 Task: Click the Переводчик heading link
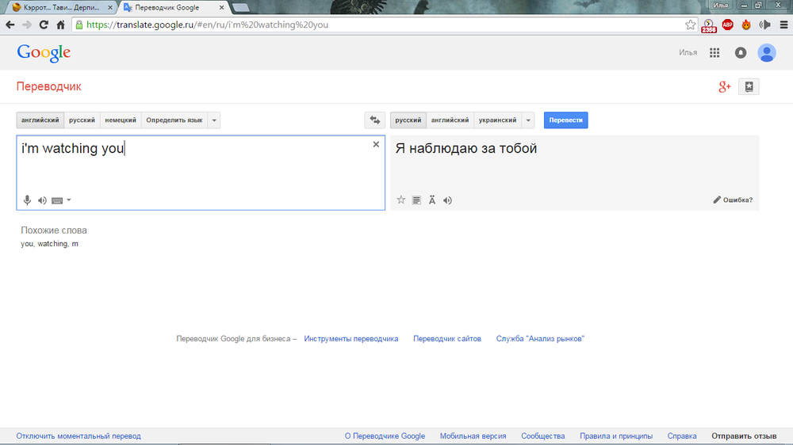pos(48,87)
